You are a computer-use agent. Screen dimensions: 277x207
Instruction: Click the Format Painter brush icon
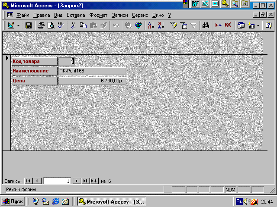(103, 25)
